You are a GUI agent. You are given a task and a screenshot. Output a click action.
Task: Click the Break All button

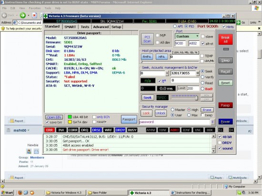(226, 39)
